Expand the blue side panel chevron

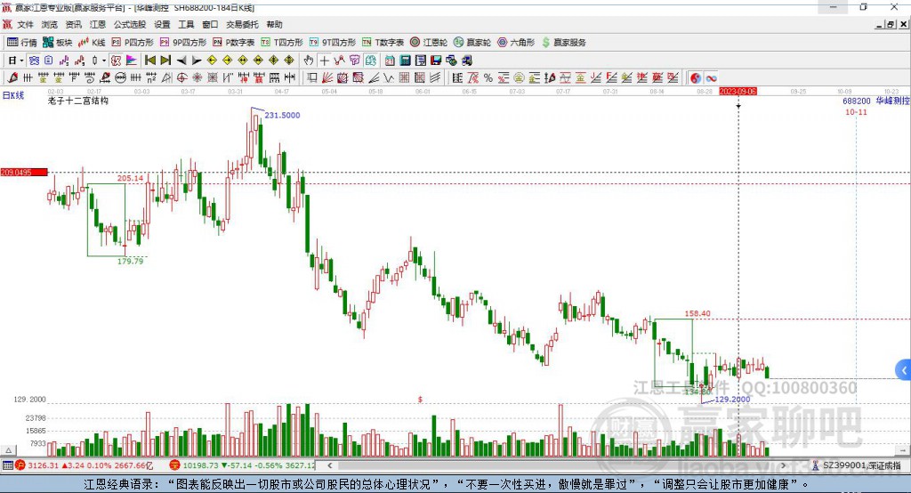[x=904, y=370]
